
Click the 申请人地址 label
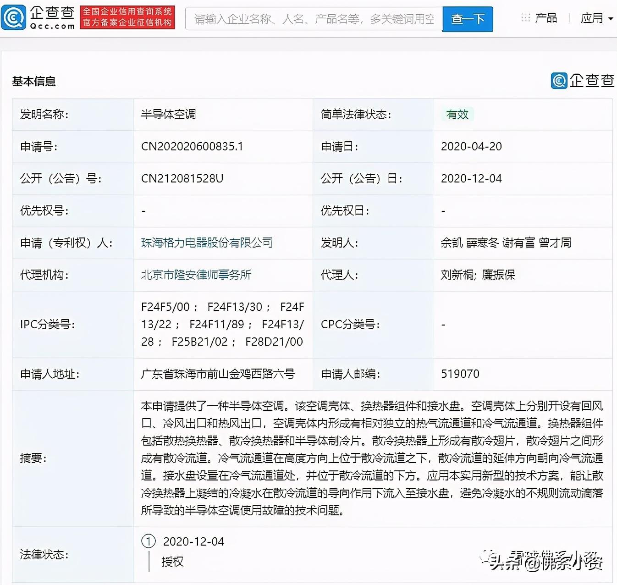tap(50, 374)
